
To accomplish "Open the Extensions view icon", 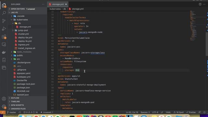I will 4,37.
